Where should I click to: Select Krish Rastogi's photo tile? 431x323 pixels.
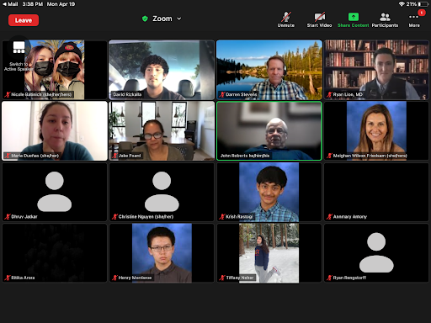tap(269, 192)
